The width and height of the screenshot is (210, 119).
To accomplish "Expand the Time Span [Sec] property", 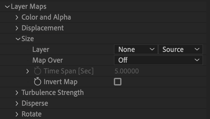I will click(x=28, y=71).
